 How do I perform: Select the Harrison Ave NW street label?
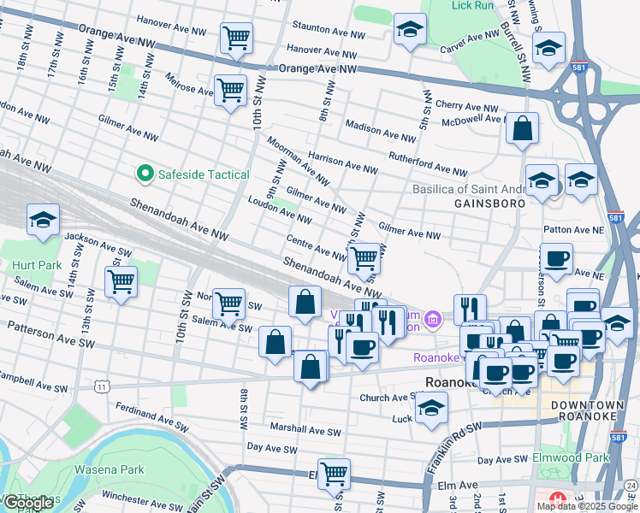(x=343, y=162)
